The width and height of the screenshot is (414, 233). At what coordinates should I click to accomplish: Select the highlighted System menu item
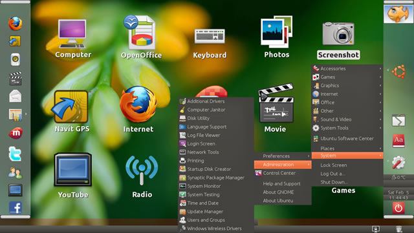[x=347, y=156]
